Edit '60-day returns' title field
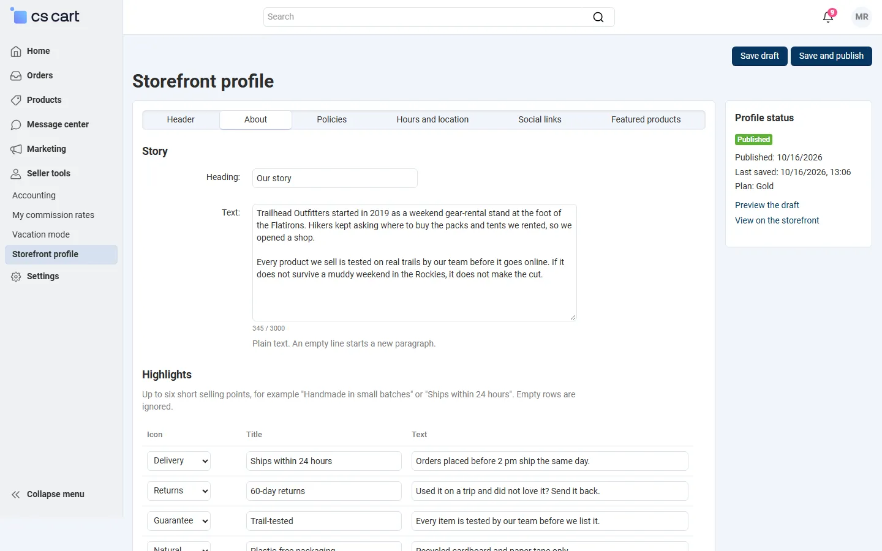This screenshot has height=551, width=882. click(x=324, y=491)
